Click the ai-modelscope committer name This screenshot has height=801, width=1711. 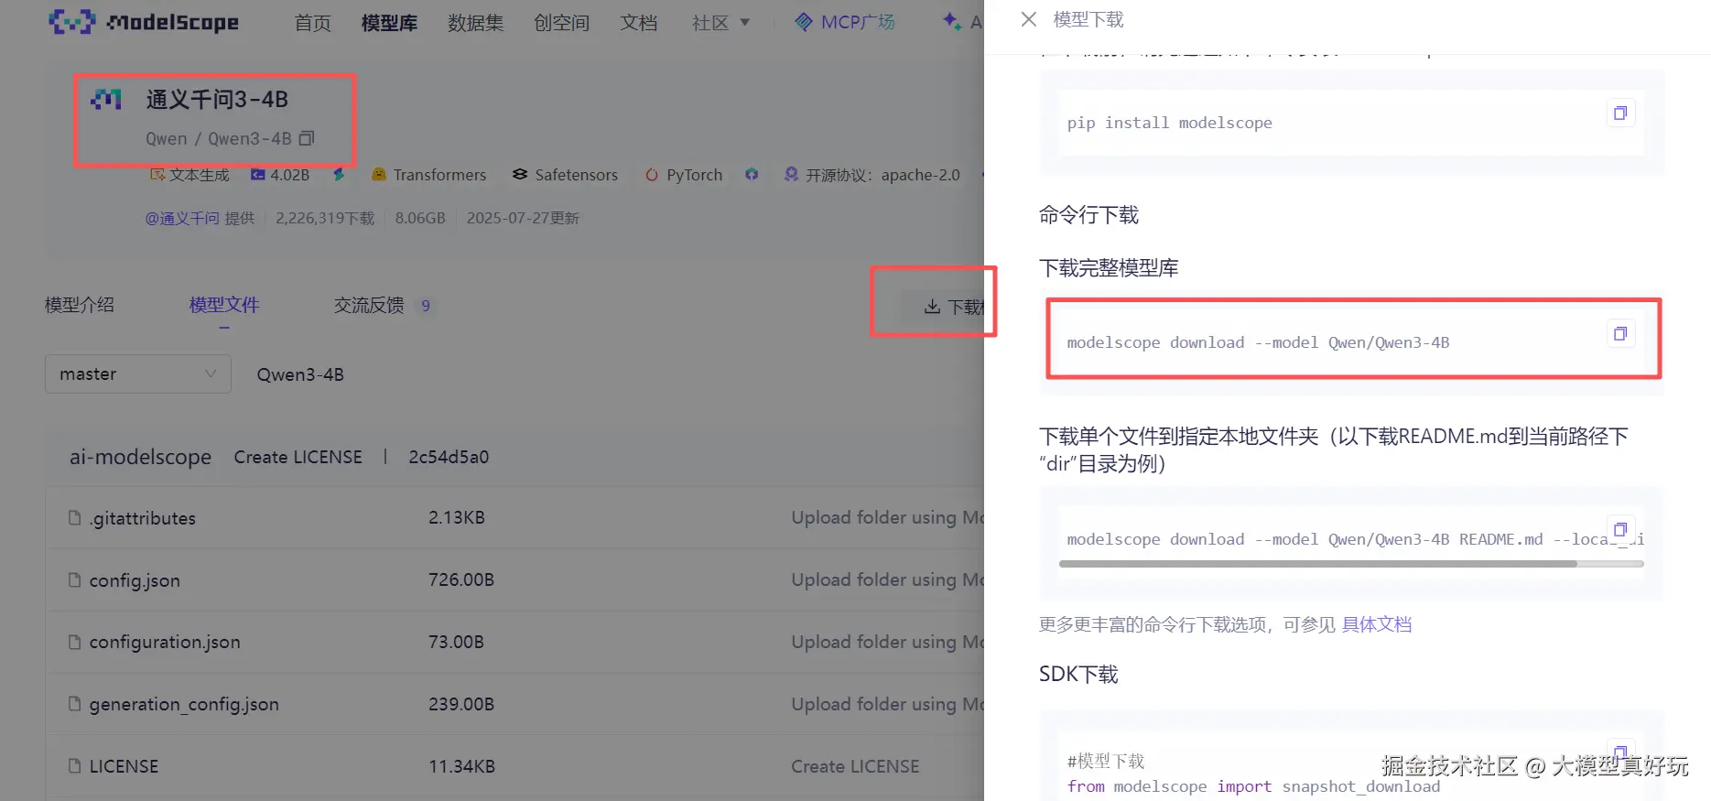click(x=140, y=457)
